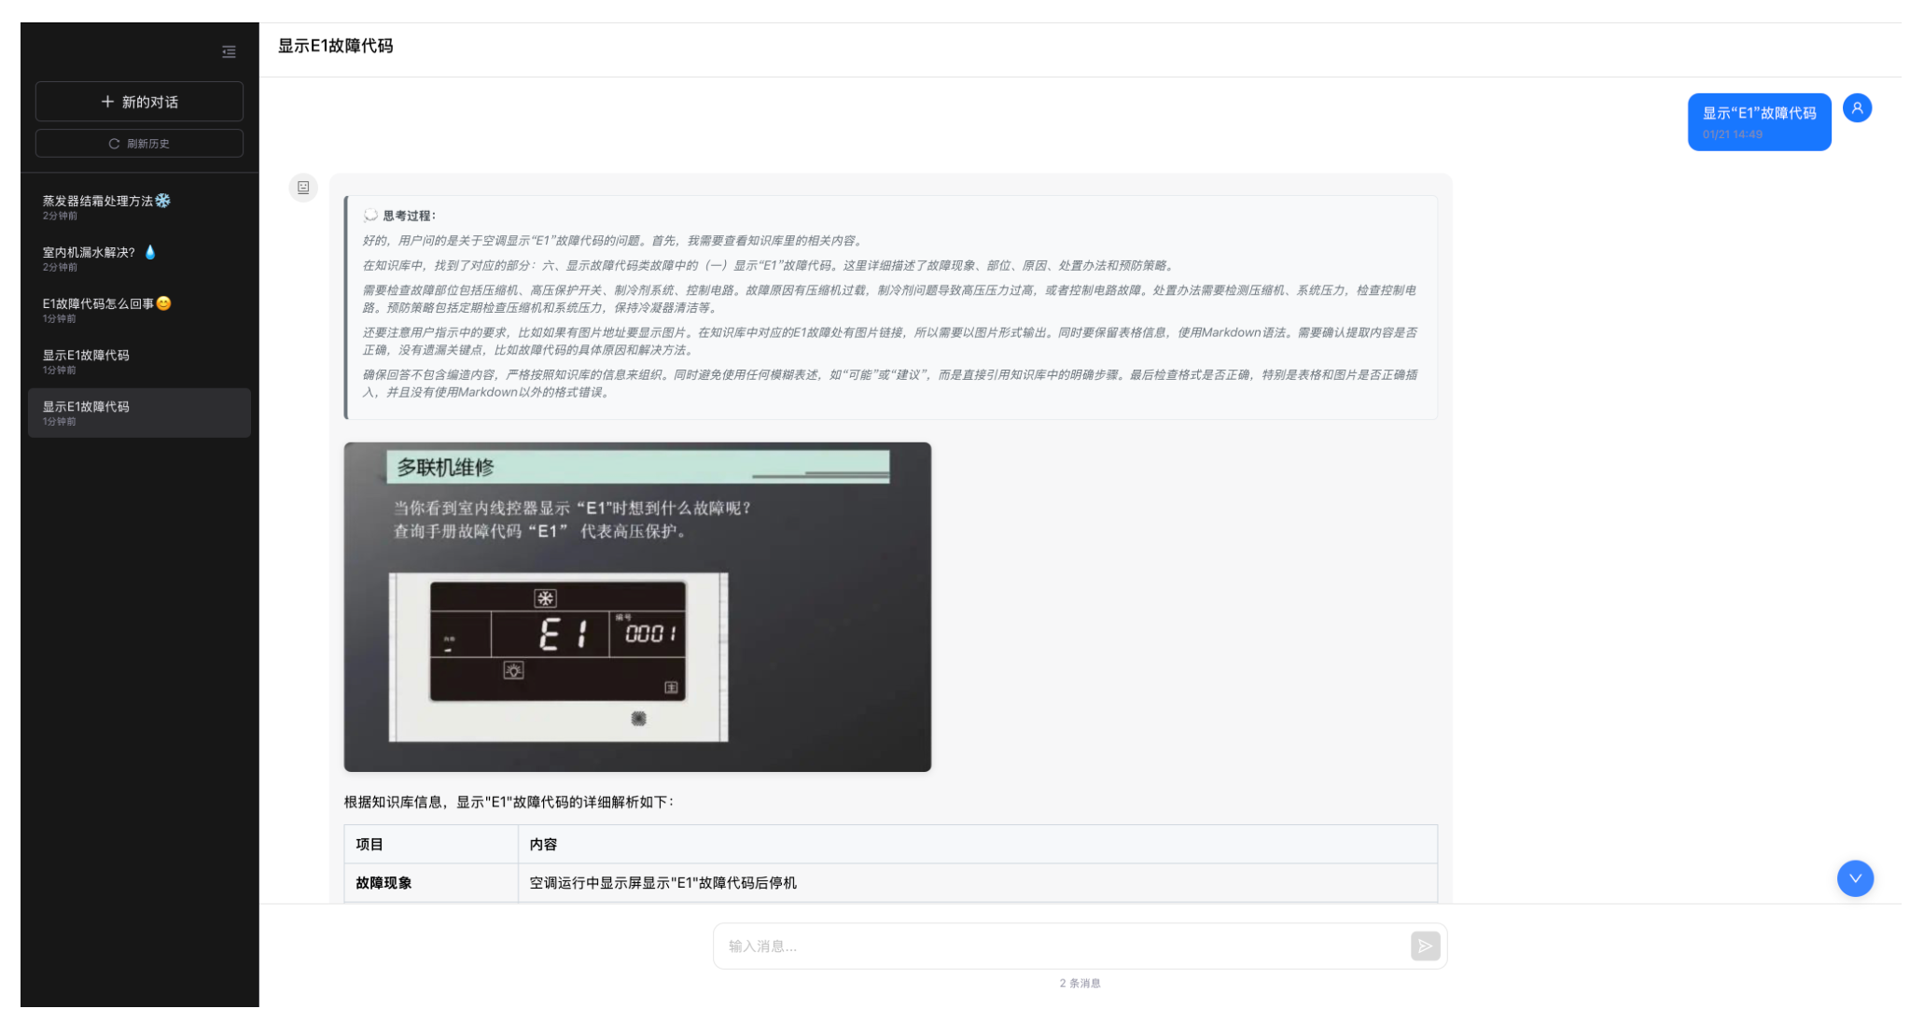Open the E1故障代码怎么回事 conversation
The width and height of the screenshot is (1924, 1023).
click(x=139, y=310)
